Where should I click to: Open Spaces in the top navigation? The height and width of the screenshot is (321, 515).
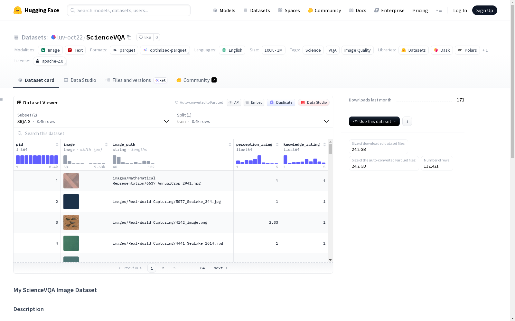click(x=289, y=10)
